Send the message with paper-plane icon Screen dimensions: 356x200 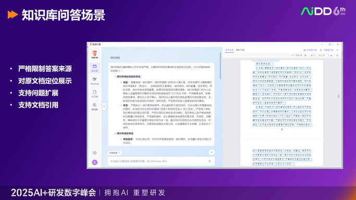[x=210, y=161]
